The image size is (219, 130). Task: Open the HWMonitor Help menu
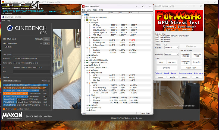(x=101, y=10)
